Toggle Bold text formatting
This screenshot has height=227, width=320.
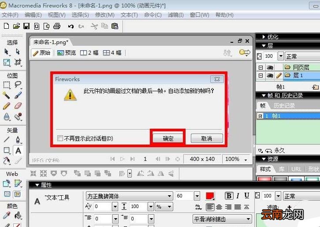click(x=229, y=196)
